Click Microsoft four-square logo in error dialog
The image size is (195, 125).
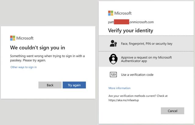12,38
